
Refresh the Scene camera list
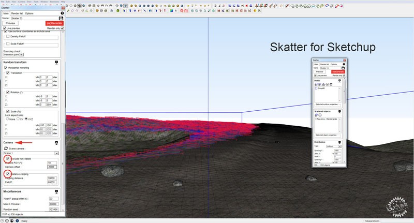click(x=6, y=148)
